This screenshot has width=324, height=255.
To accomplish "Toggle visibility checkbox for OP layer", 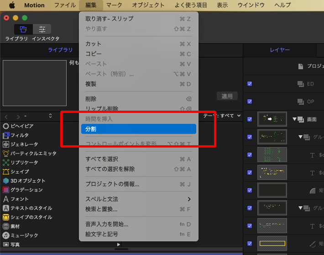I will [250, 102].
